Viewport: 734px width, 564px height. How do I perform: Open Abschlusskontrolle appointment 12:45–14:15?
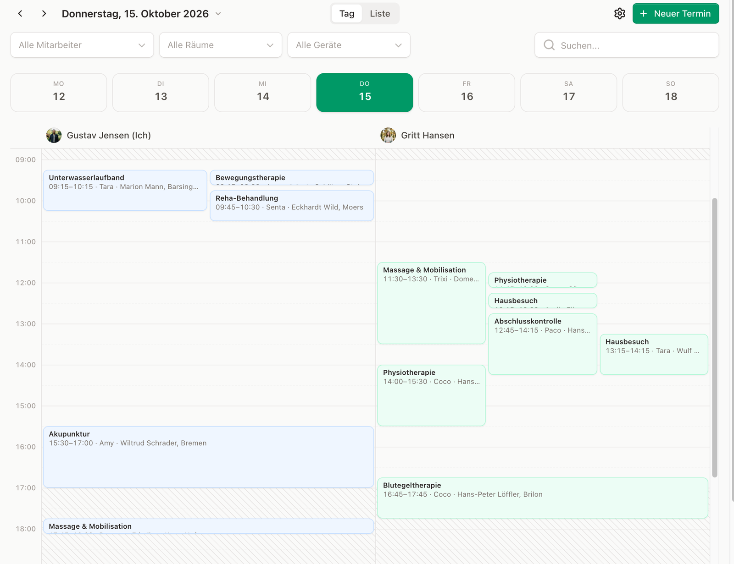click(543, 344)
